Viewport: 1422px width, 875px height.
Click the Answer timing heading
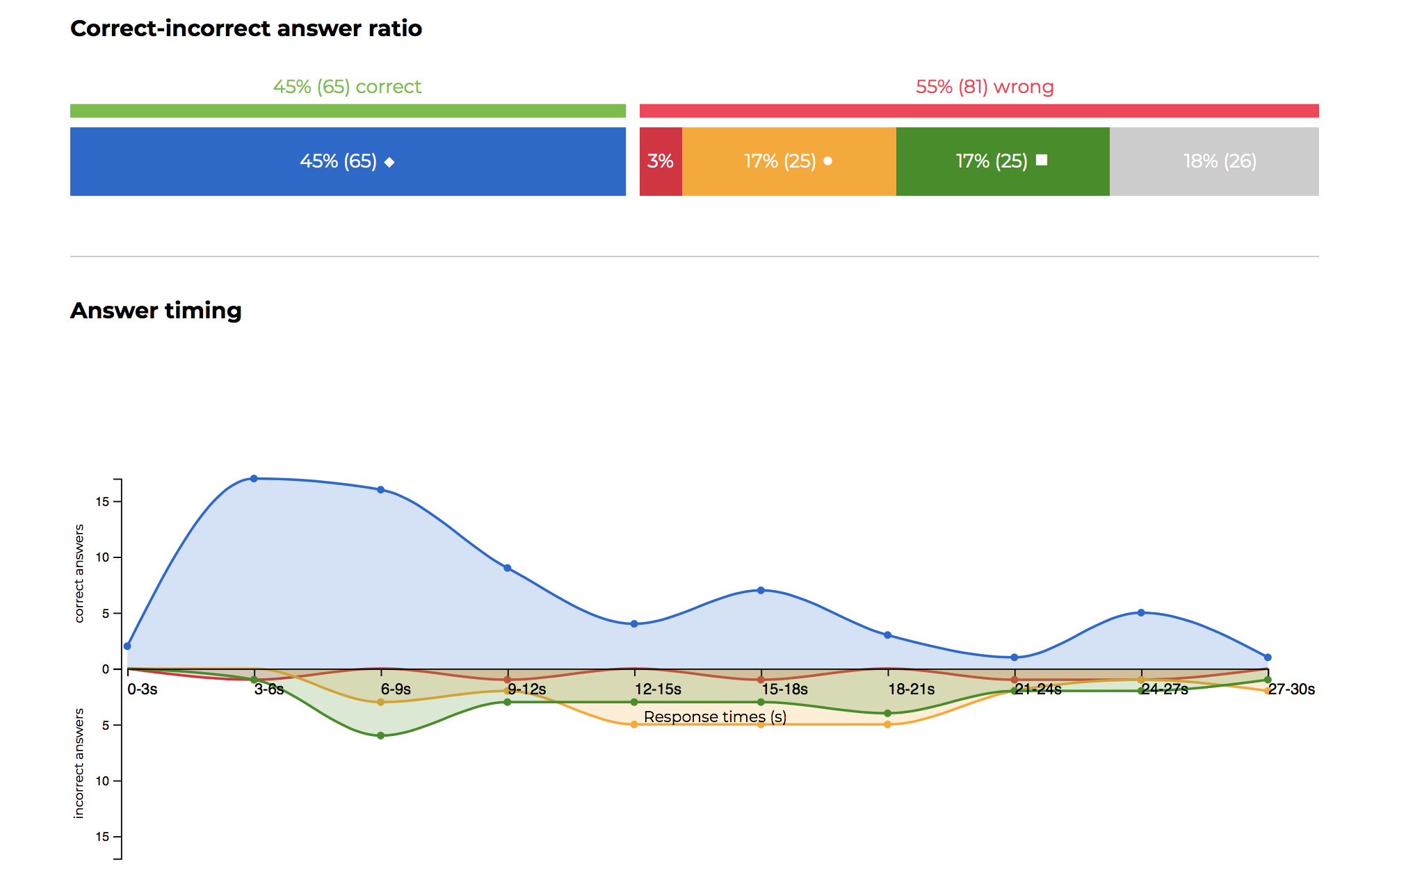coord(156,310)
